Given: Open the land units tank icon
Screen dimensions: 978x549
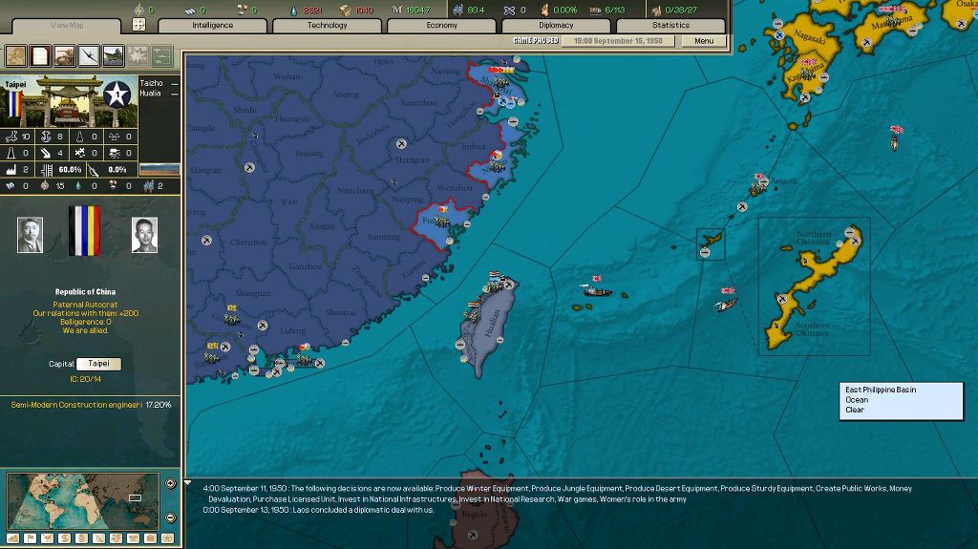Looking at the screenshot, I should coord(64,56).
